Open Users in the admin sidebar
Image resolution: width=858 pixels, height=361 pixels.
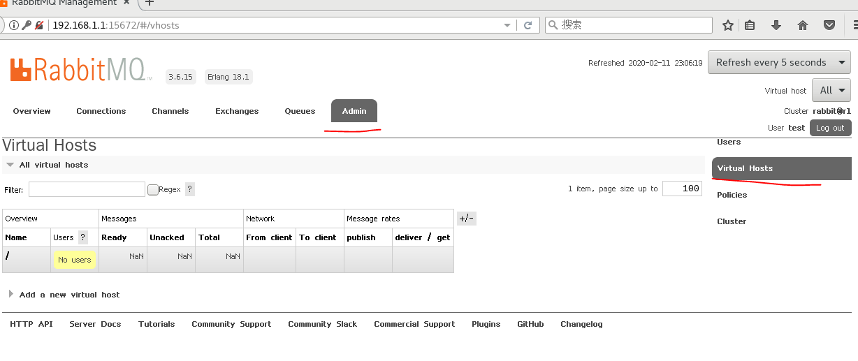click(x=729, y=142)
